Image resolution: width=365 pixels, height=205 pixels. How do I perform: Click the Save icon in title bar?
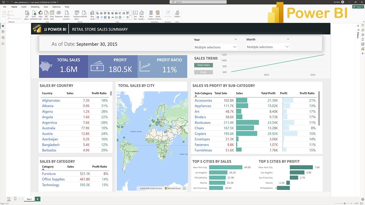click(x=3, y=2)
